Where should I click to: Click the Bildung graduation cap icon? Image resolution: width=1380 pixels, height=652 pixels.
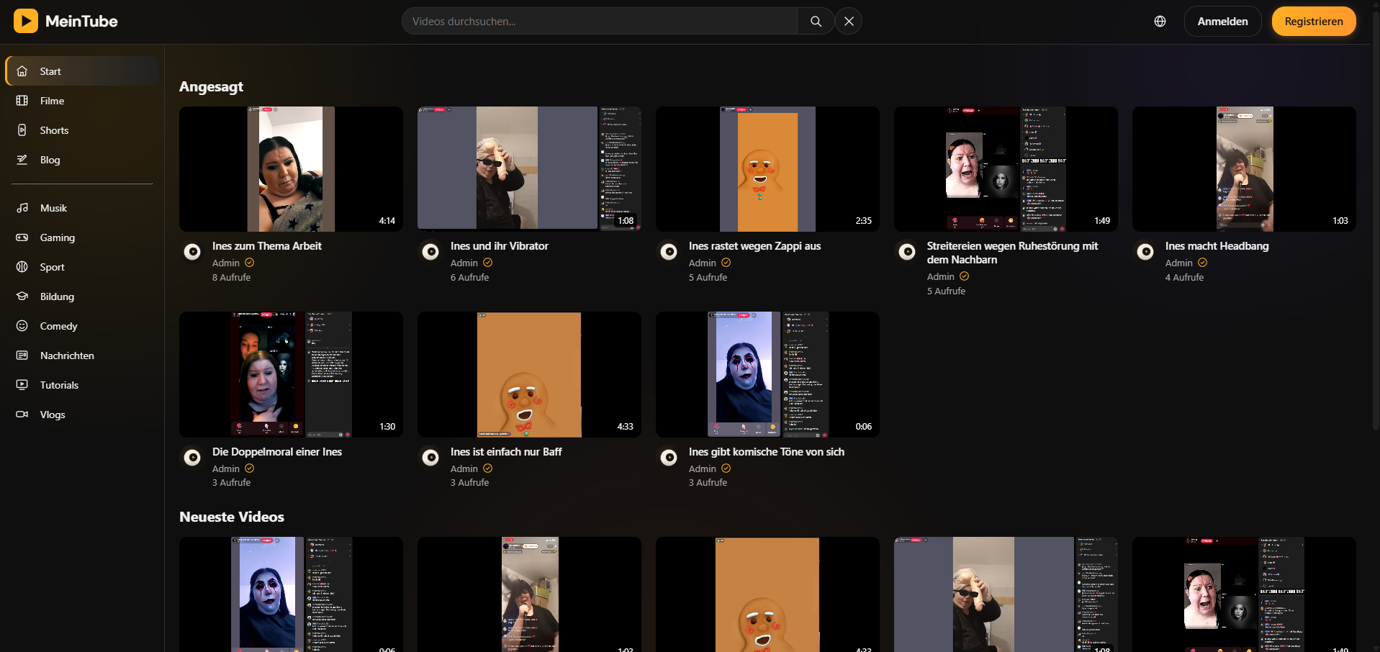tap(22, 296)
